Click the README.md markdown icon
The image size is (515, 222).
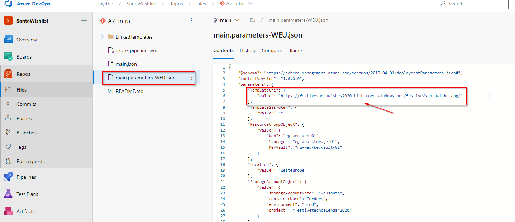tap(110, 91)
